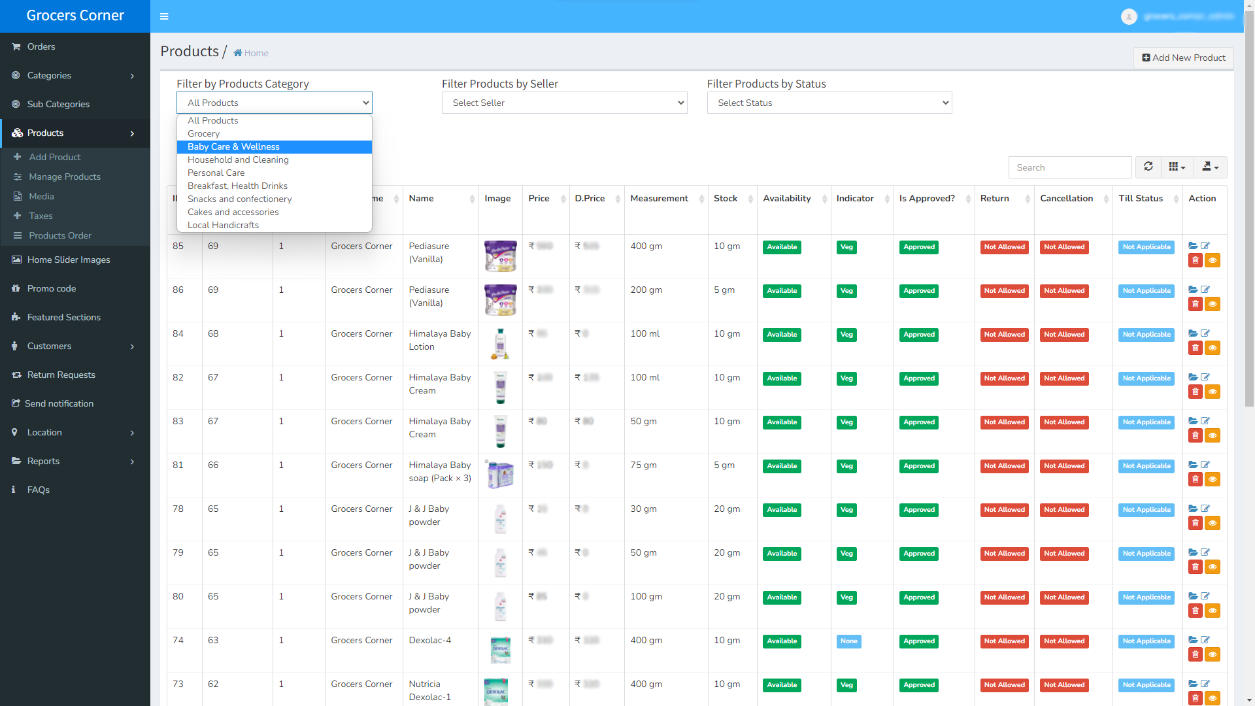Click the Add New Product button
Image resolution: width=1255 pixels, height=706 pixels.
coord(1183,58)
